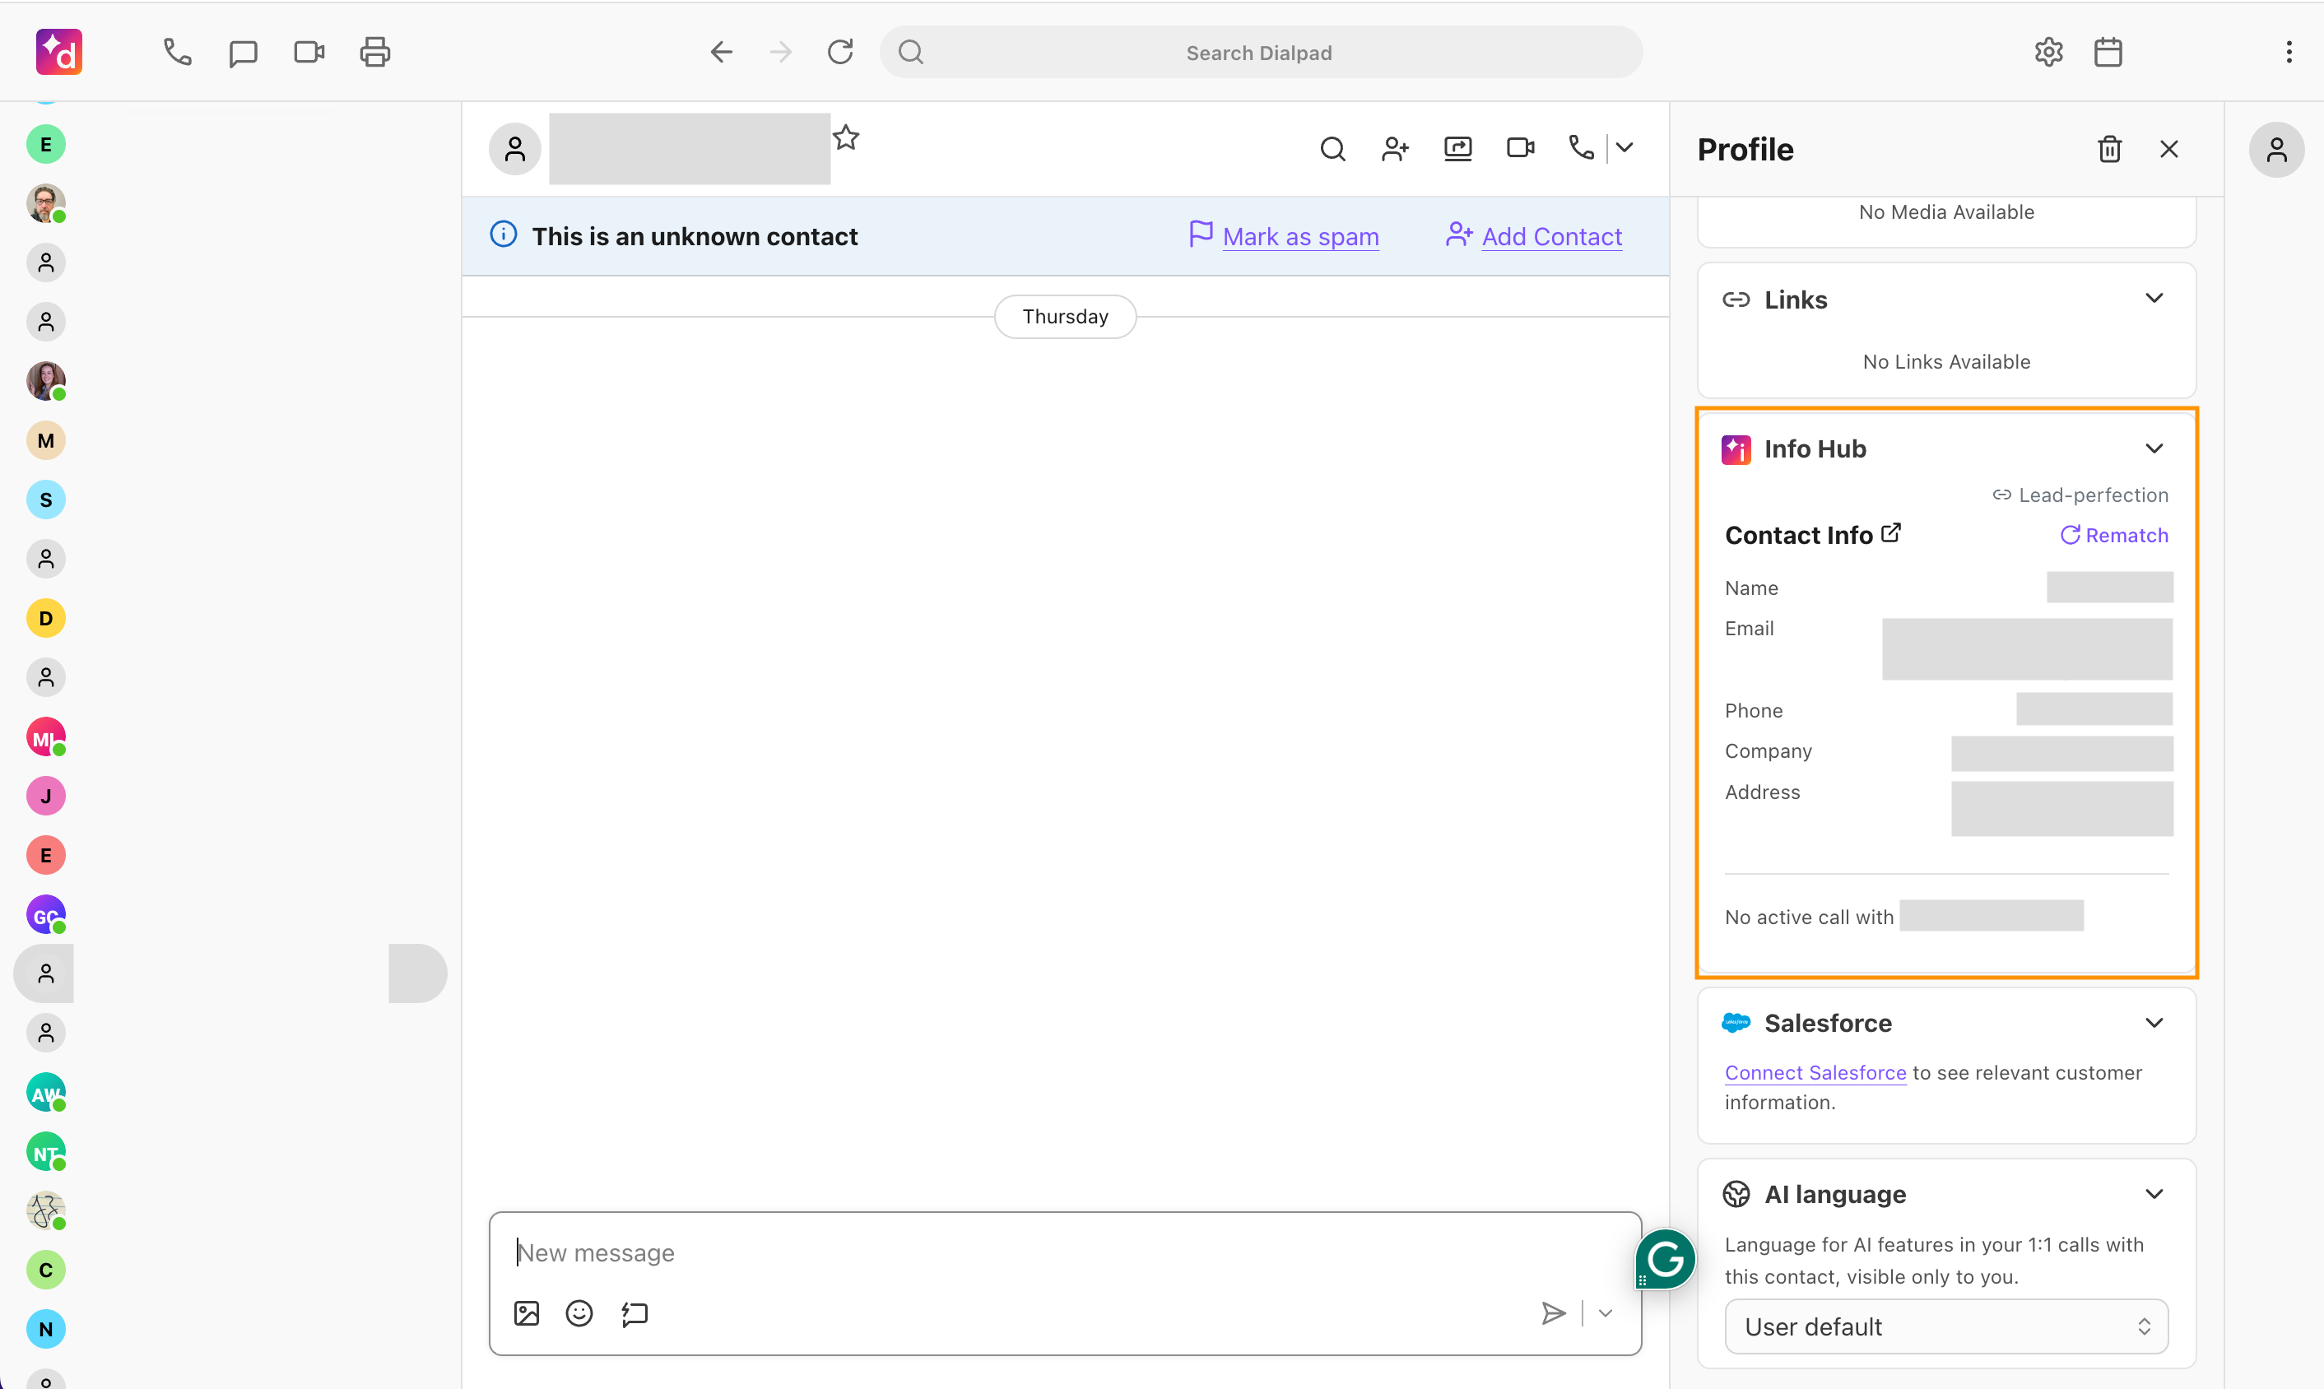Close the Profile panel
Image resolution: width=2324 pixels, height=1389 pixels.
2169,149
